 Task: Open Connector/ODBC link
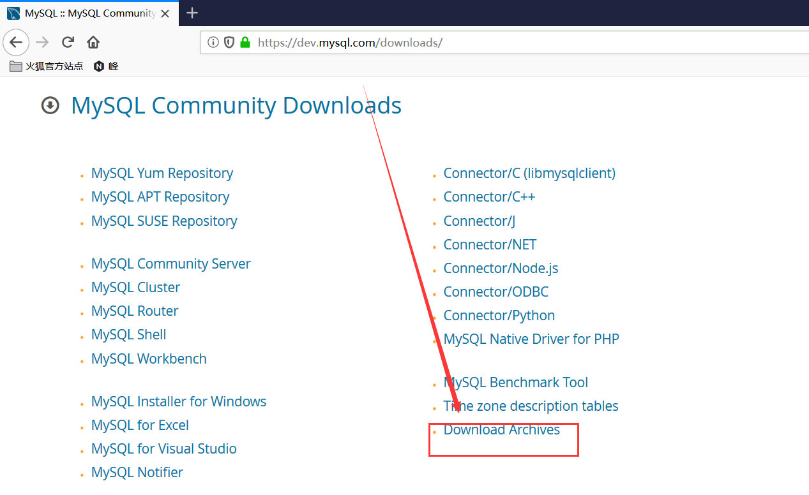496,292
